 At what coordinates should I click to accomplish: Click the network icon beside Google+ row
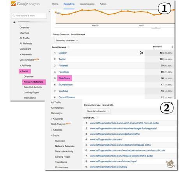pos(142,53)
